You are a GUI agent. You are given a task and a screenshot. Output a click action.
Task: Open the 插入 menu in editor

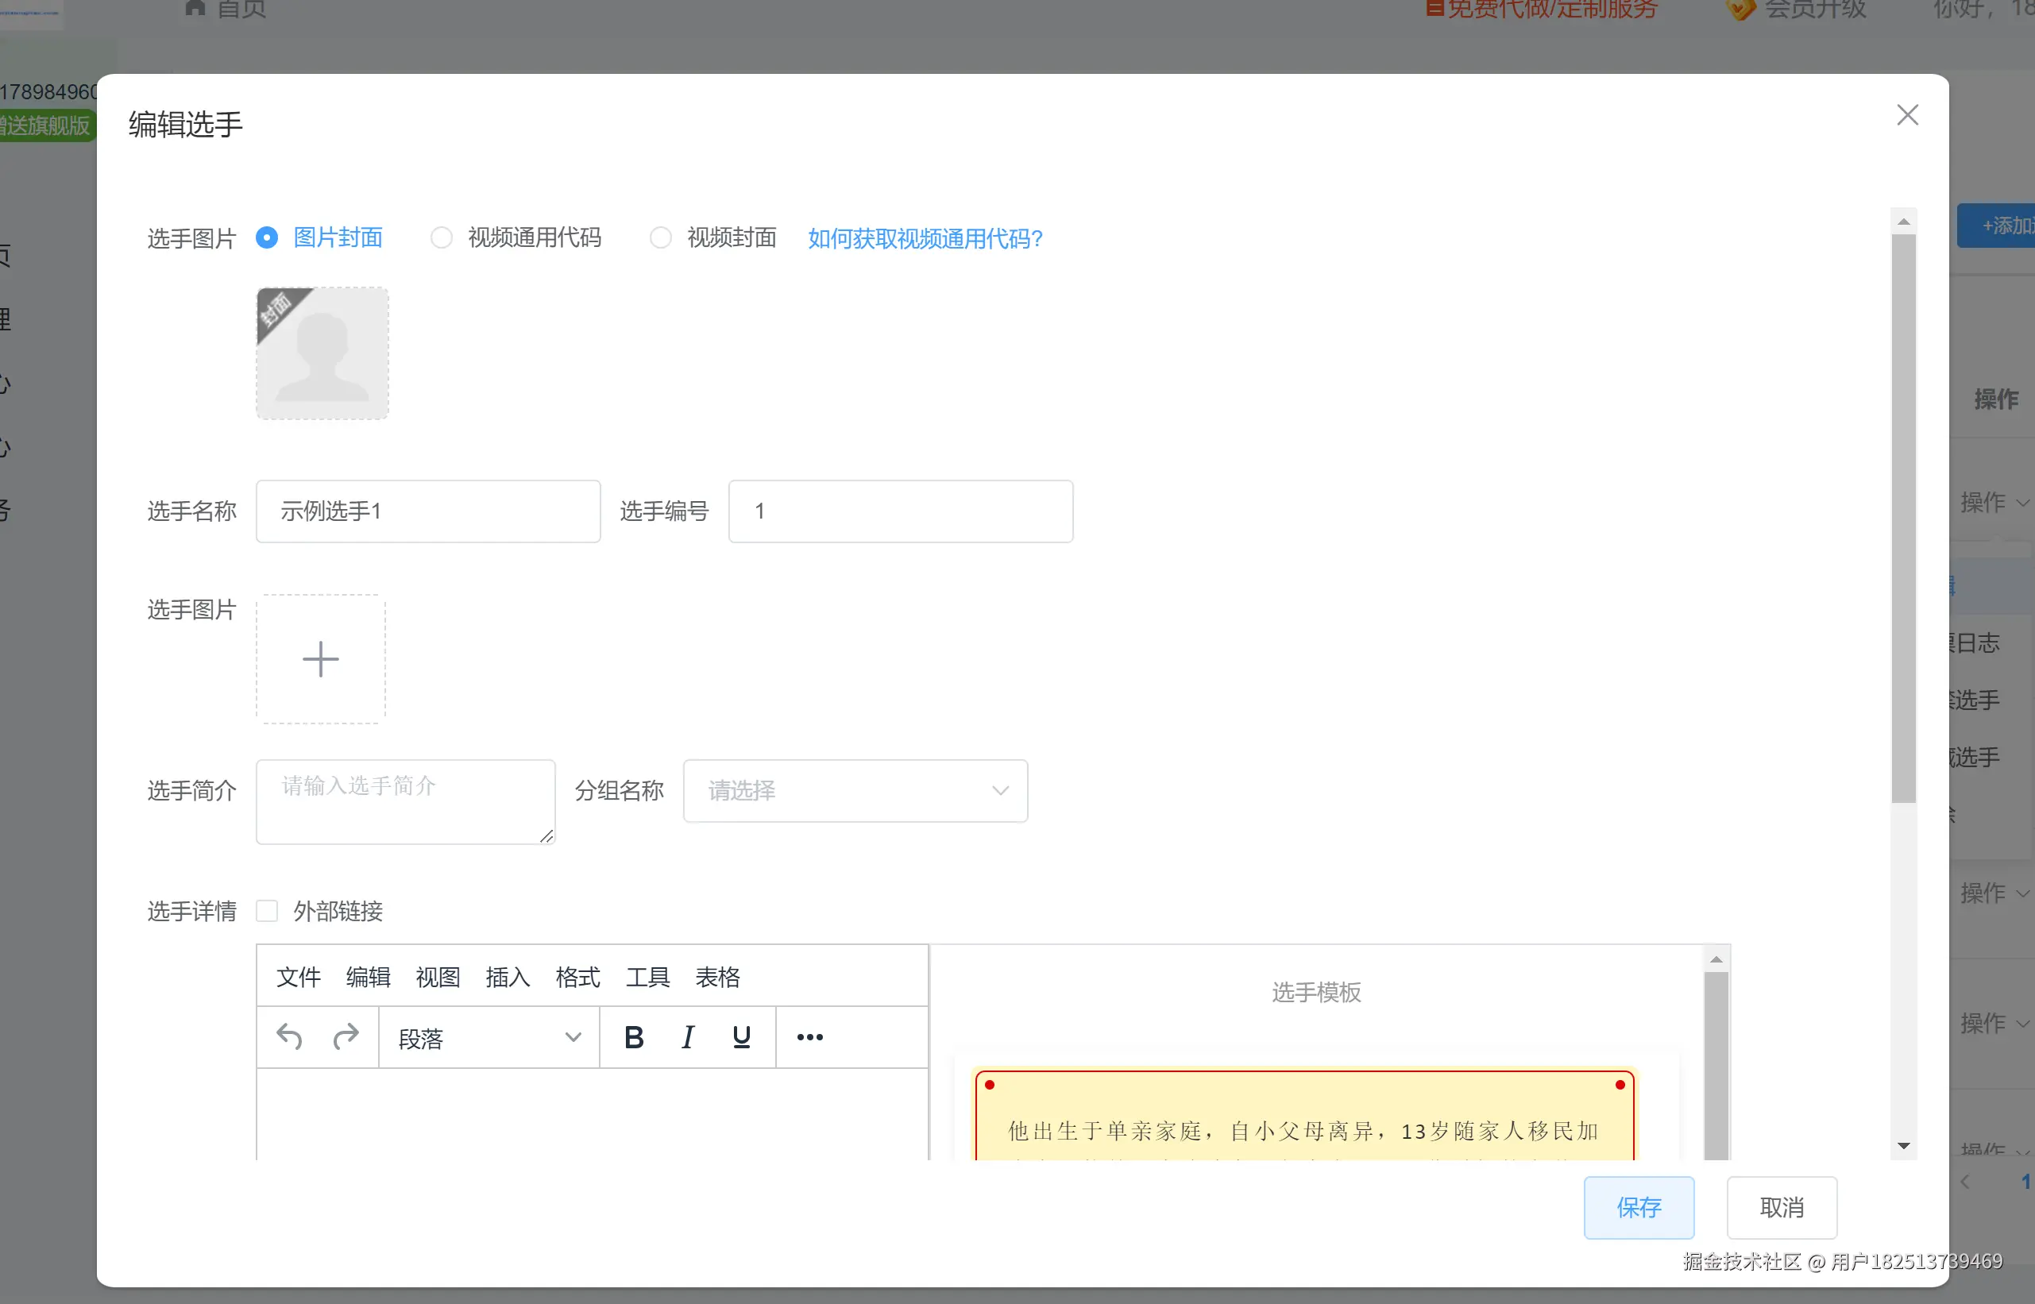click(508, 977)
